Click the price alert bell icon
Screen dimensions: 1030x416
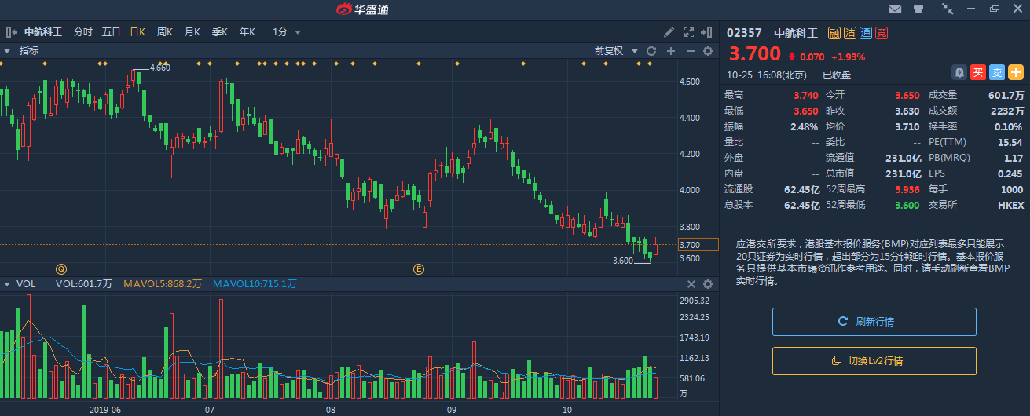[959, 72]
